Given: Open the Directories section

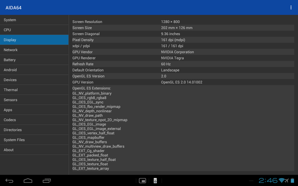Looking at the screenshot, I should tap(34, 130).
